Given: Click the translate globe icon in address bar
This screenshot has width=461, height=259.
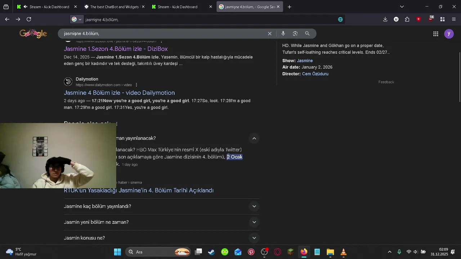Looking at the screenshot, I should tap(340, 19).
